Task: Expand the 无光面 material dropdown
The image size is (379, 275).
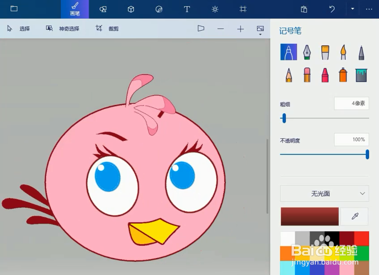Action: click(x=325, y=194)
